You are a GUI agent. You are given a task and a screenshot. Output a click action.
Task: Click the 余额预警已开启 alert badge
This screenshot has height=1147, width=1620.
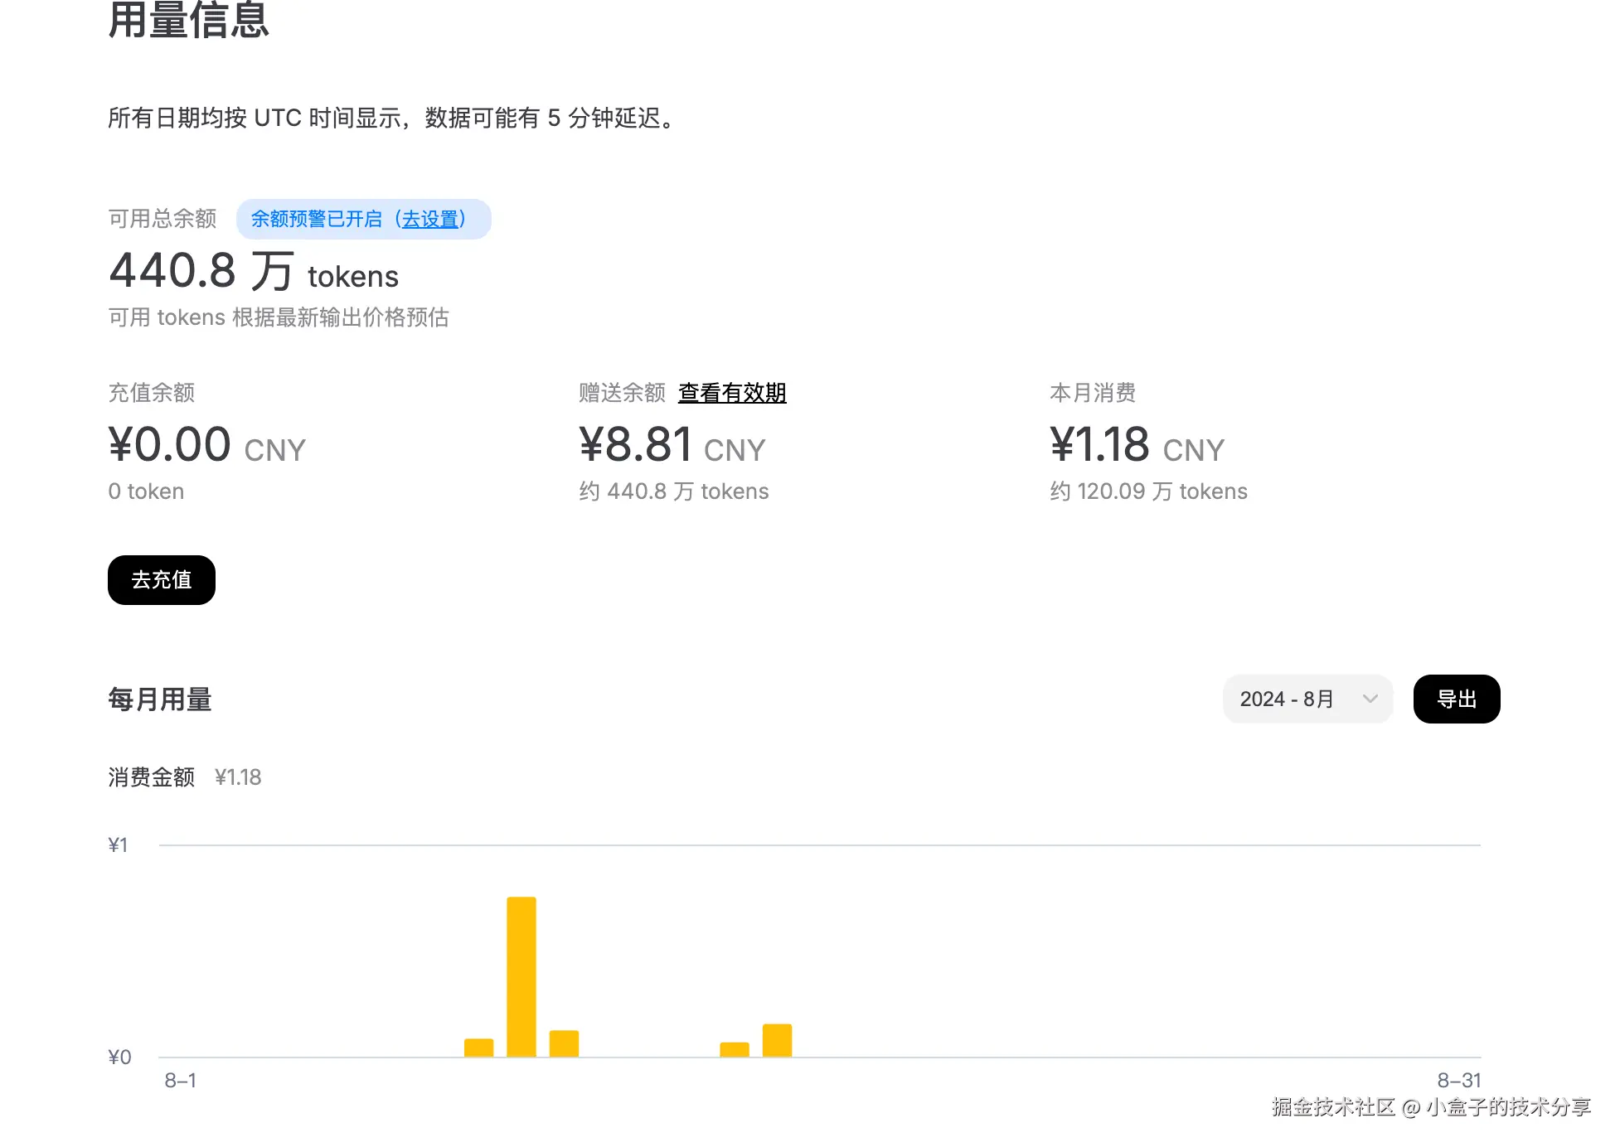coord(316,219)
